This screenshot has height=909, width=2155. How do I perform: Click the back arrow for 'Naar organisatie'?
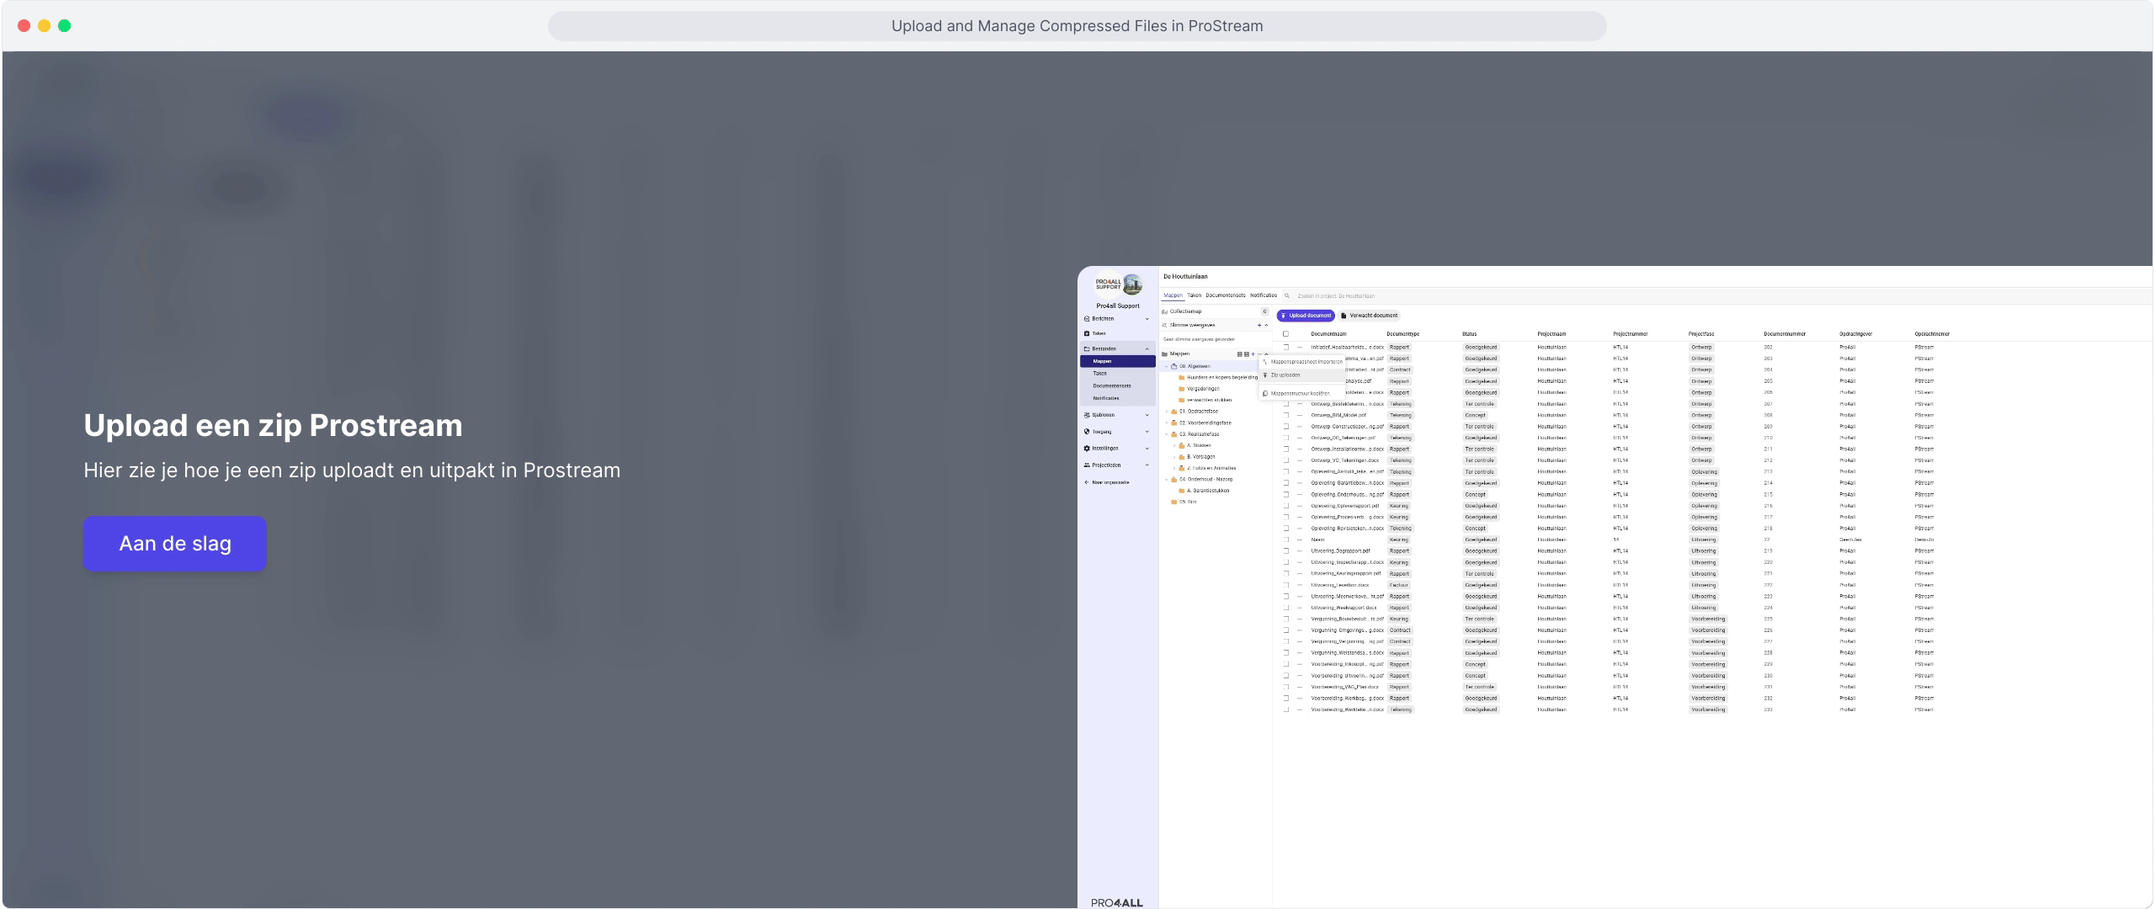click(1087, 482)
